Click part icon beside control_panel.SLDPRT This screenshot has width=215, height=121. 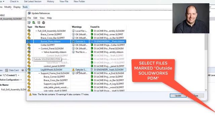[x=29, y=66]
